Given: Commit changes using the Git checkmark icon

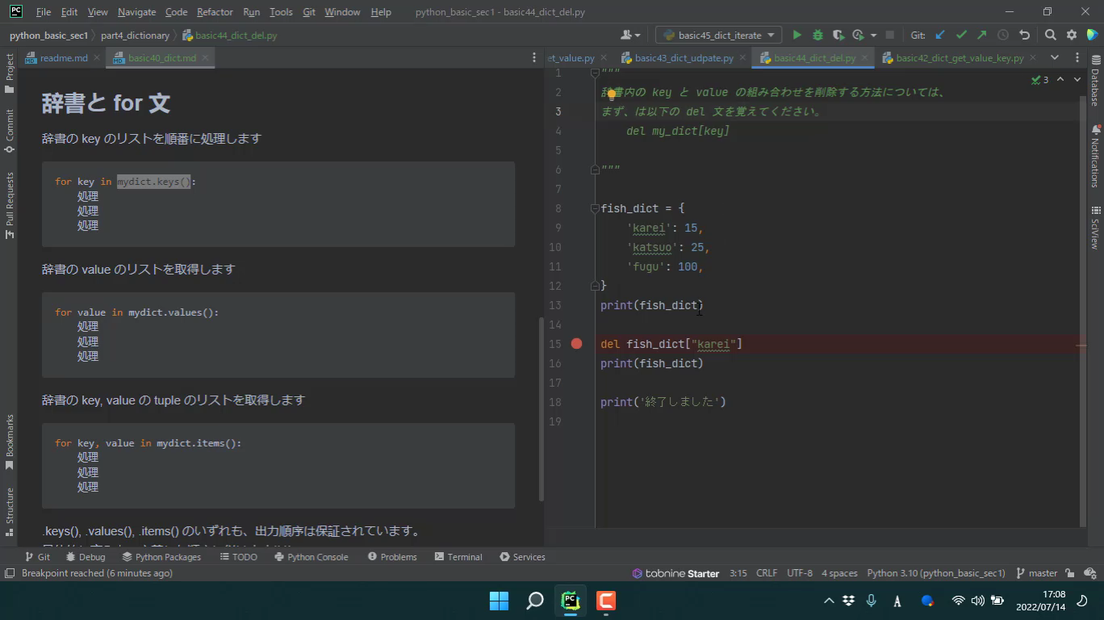Looking at the screenshot, I should (x=961, y=35).
